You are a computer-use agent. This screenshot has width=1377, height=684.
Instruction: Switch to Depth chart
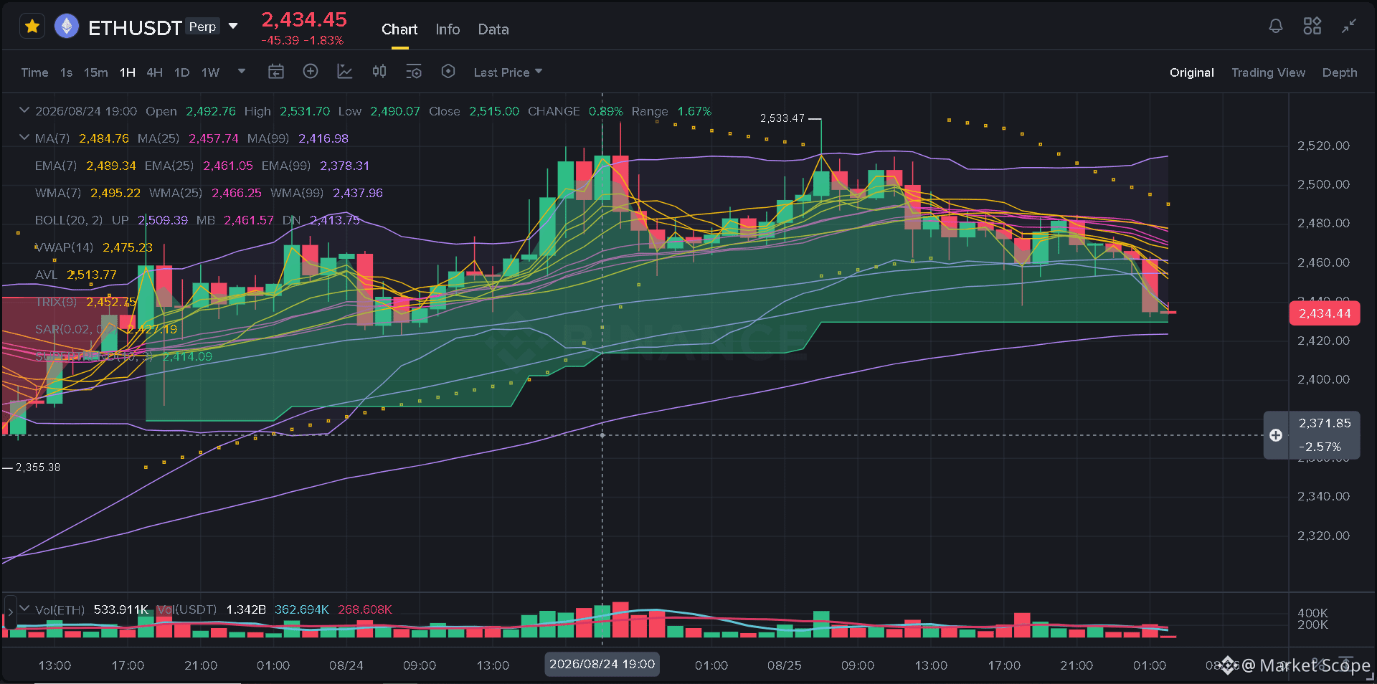coord(1340,72)
